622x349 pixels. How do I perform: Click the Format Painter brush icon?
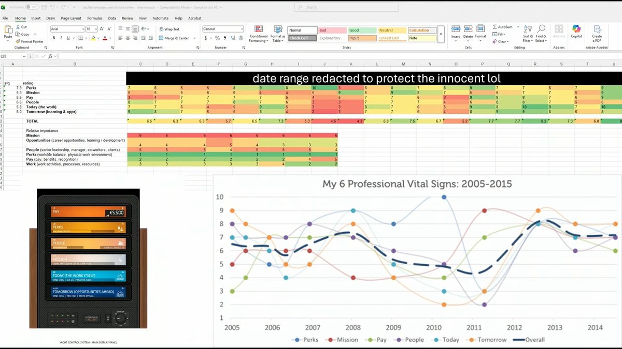pos(18,41)
